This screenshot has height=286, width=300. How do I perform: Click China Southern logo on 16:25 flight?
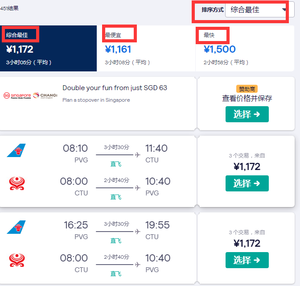(16, 227)
